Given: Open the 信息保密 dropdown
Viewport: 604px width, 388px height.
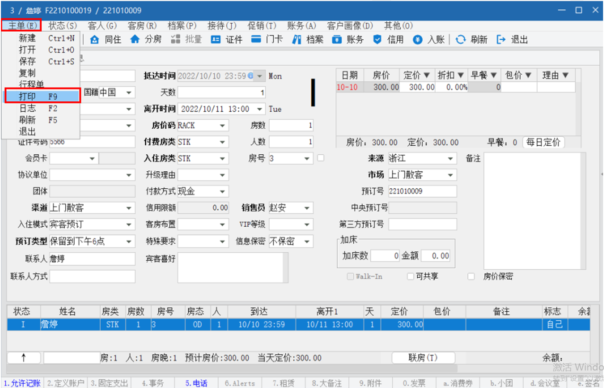Looking at the screenshot, I should click(307, 241).
